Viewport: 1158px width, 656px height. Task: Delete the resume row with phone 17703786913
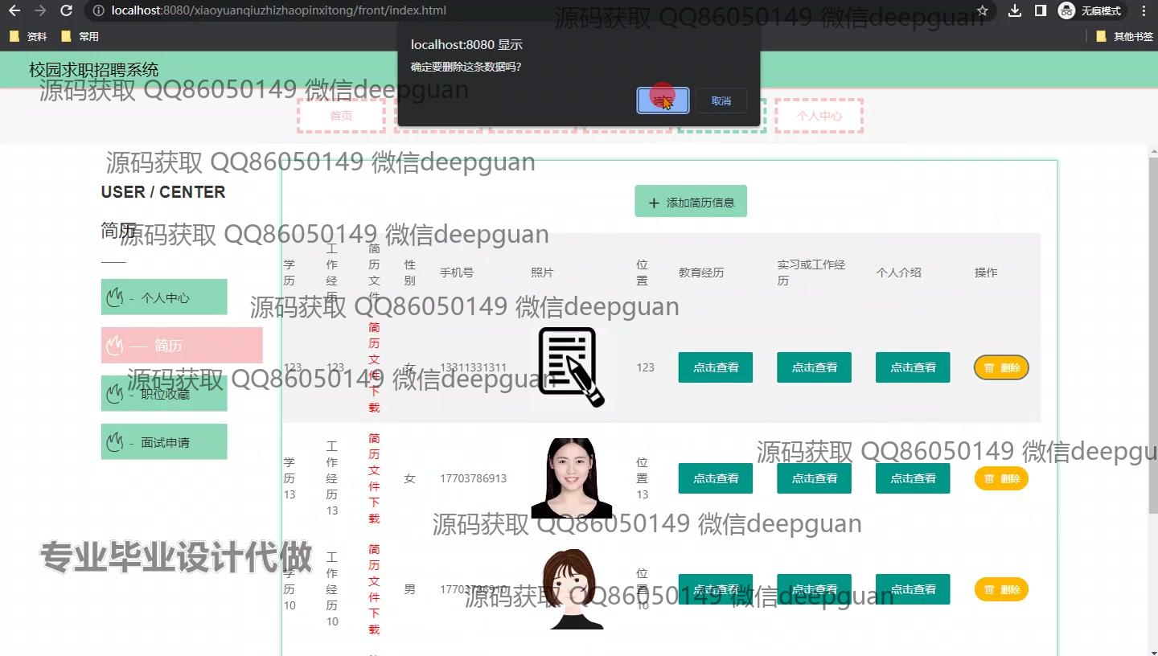coord(1001,478)
